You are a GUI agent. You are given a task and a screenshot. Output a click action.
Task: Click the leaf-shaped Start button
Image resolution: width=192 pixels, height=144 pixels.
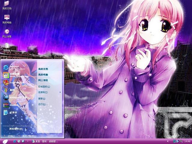click(5, 141)
